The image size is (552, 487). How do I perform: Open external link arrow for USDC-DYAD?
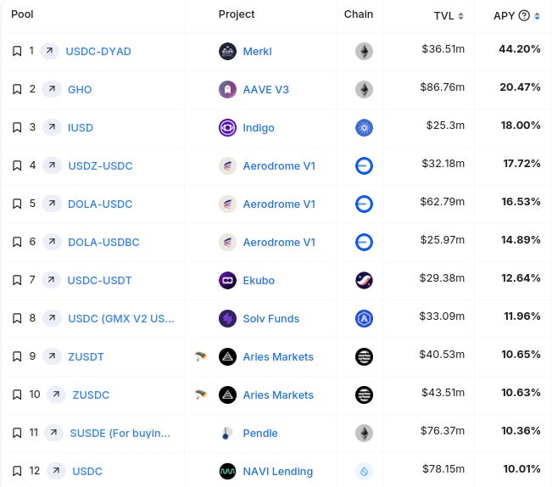tap(50, 51)
